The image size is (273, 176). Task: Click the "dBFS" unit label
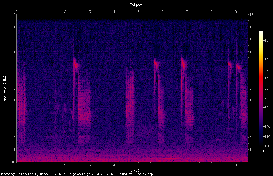click(x=264, y=151)
